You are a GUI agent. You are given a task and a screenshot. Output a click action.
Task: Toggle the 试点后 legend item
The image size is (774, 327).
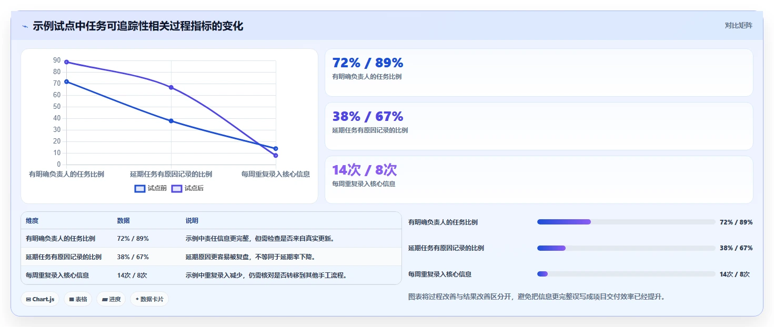(x=187, y=188)
